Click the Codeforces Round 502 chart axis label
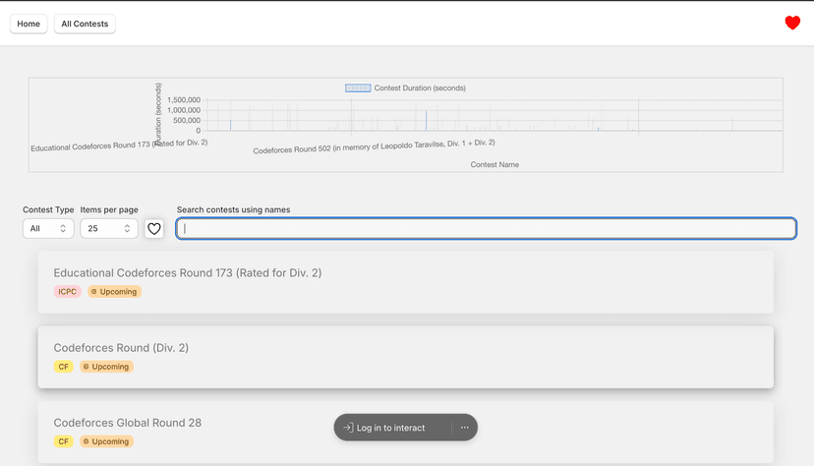Screen dimensions: 814x466 pyautogui.click(x=374, y=146)
